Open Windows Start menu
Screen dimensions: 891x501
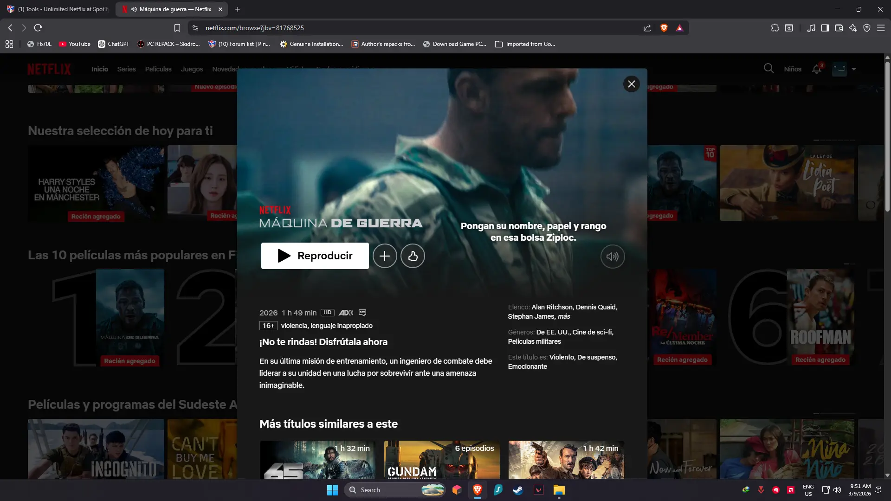click(332, 490)
